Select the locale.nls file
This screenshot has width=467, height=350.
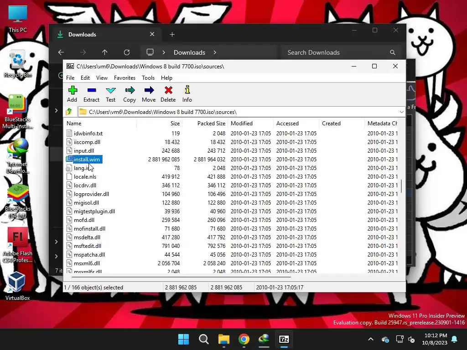[85, 176]
